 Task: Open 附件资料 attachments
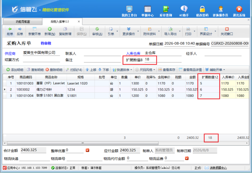(149, 31)
